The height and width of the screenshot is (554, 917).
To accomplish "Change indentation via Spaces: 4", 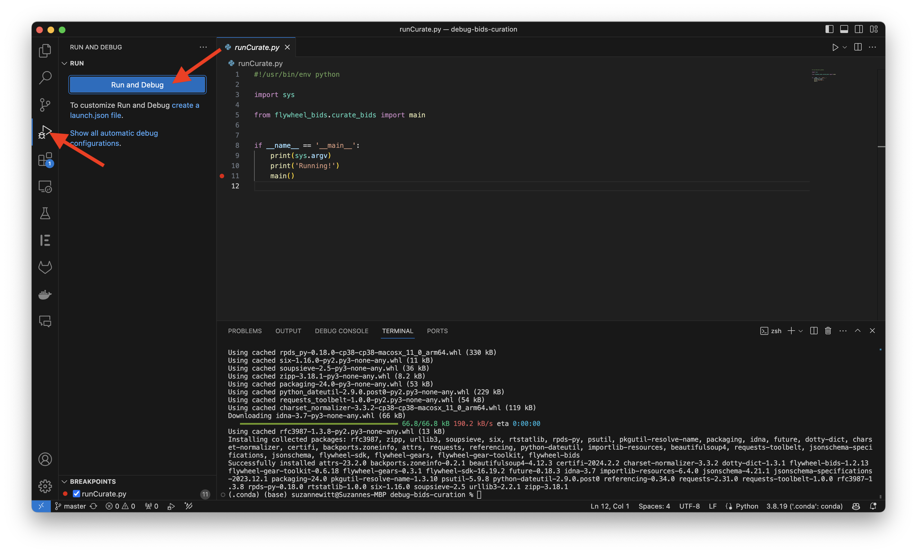I will [x=654, y=506].
